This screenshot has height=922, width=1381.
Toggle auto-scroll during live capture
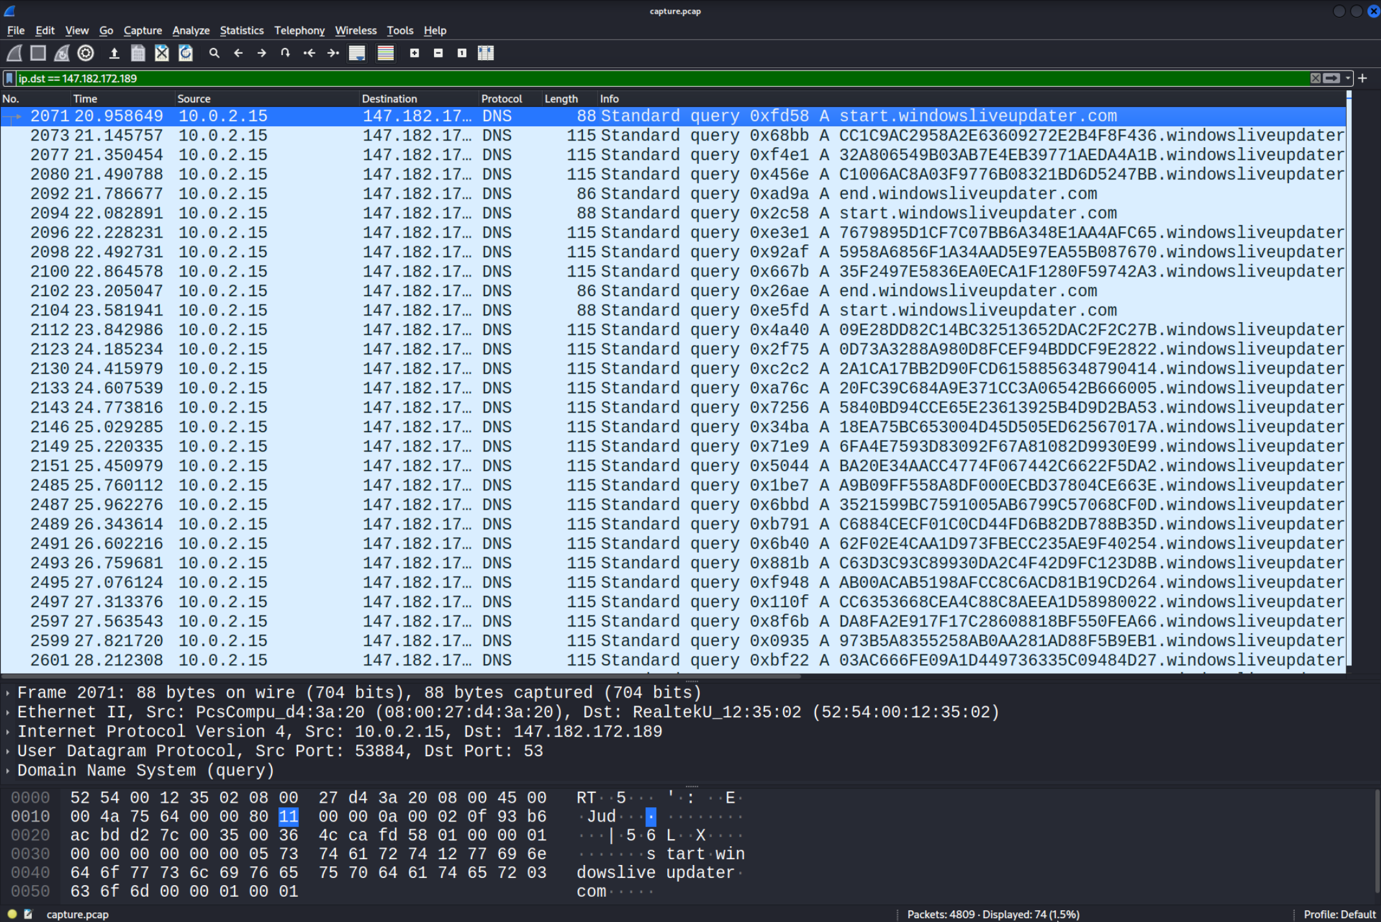coord(357,53)
